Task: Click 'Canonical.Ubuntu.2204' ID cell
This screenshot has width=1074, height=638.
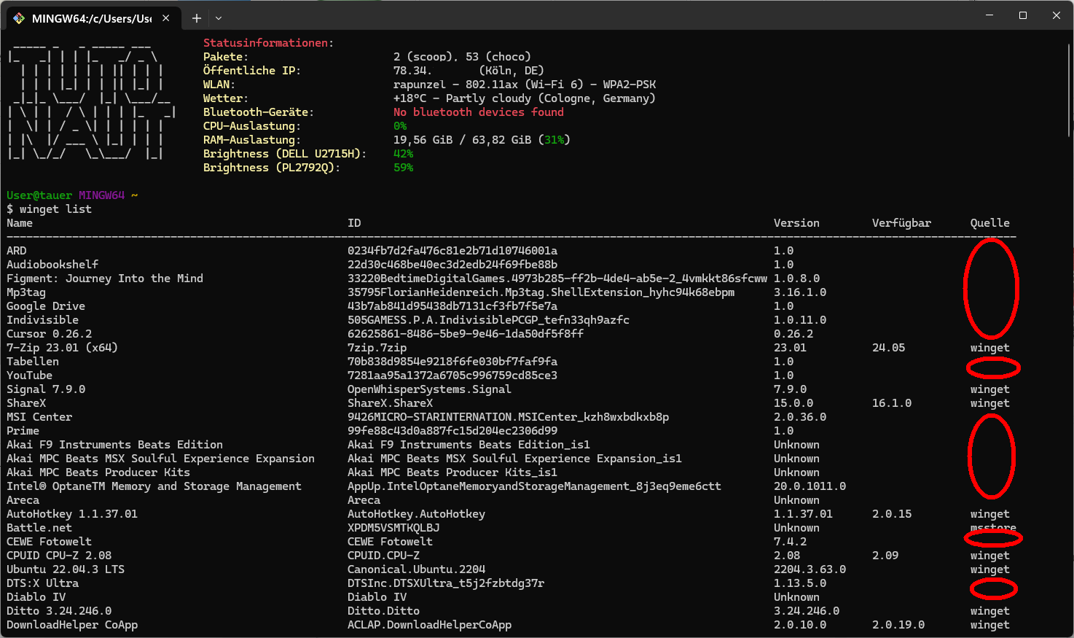Action: (416, 569)
